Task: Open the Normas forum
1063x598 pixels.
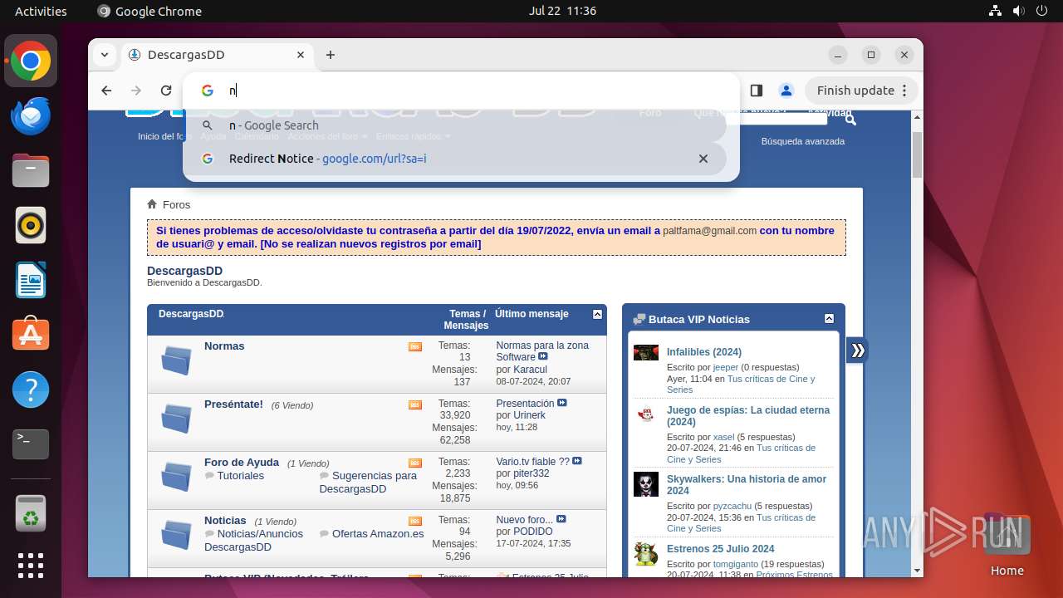Action: tap(224, 346)
